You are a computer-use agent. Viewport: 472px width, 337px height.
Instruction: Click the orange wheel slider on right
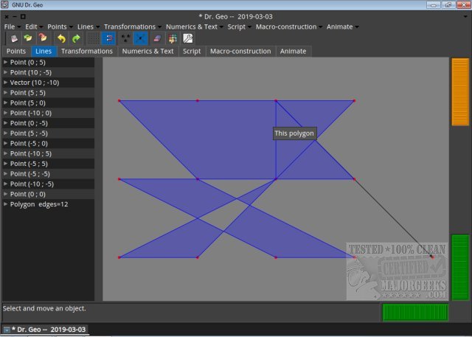click(459, 91)
